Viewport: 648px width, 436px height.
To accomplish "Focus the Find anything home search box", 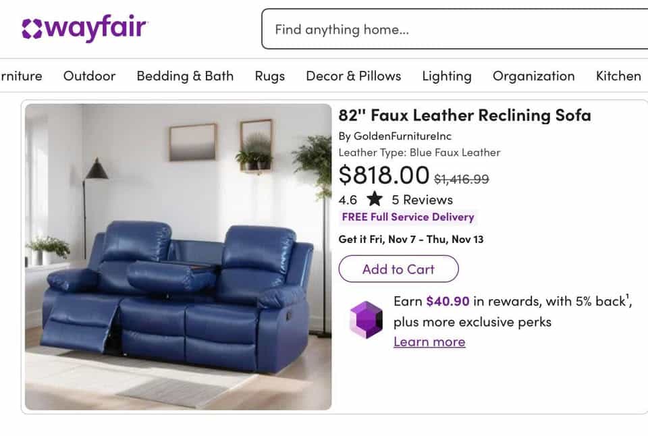I will click(454, 29).
